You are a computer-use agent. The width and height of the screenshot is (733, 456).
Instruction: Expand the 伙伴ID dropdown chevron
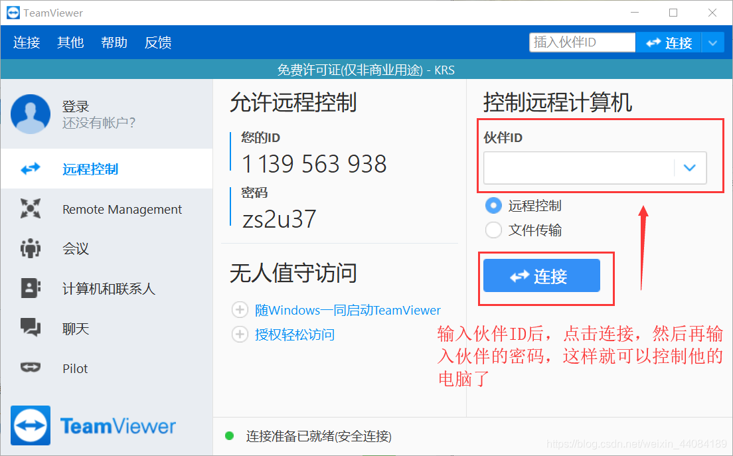pos(690,168)
